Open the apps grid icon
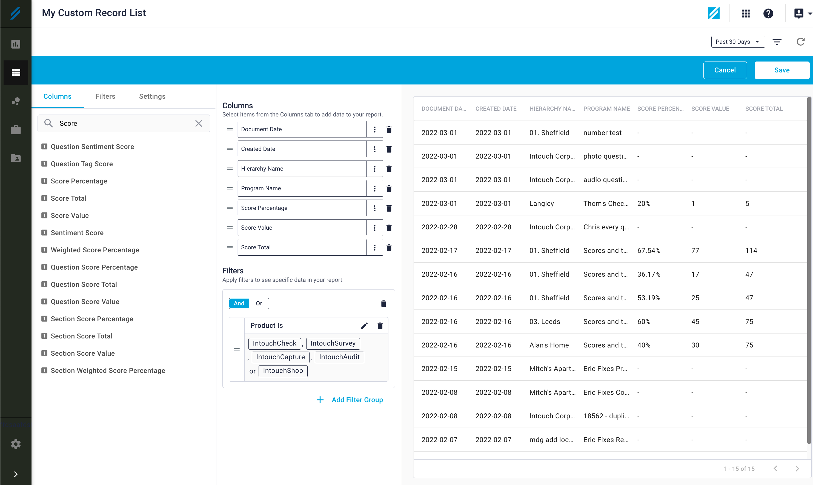Image resolution: width=813 pixels, height=485 pixels. tap(746, 13)
